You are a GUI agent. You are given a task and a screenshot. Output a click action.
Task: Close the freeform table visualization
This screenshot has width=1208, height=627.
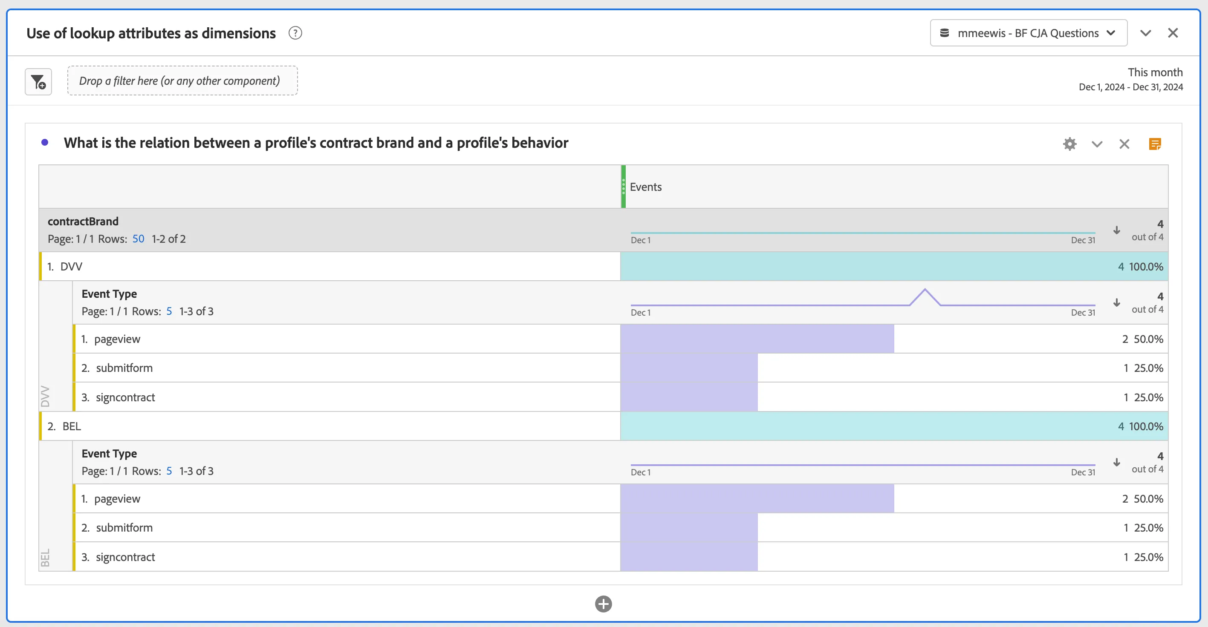[1124, 144]
